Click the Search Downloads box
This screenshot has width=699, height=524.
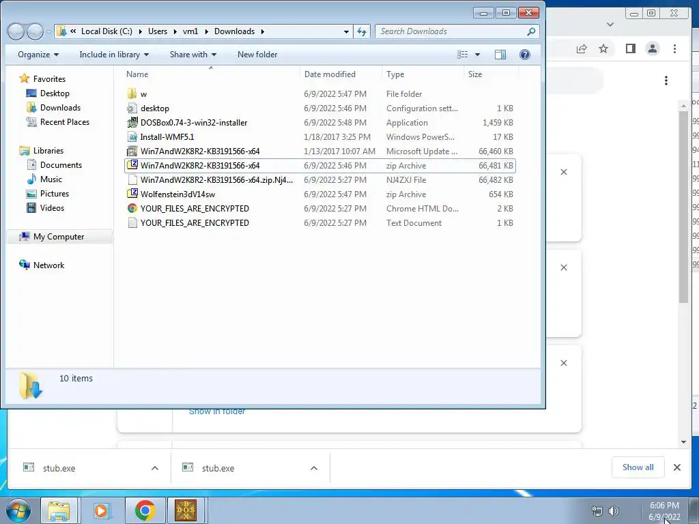click(x=457, y=31)
